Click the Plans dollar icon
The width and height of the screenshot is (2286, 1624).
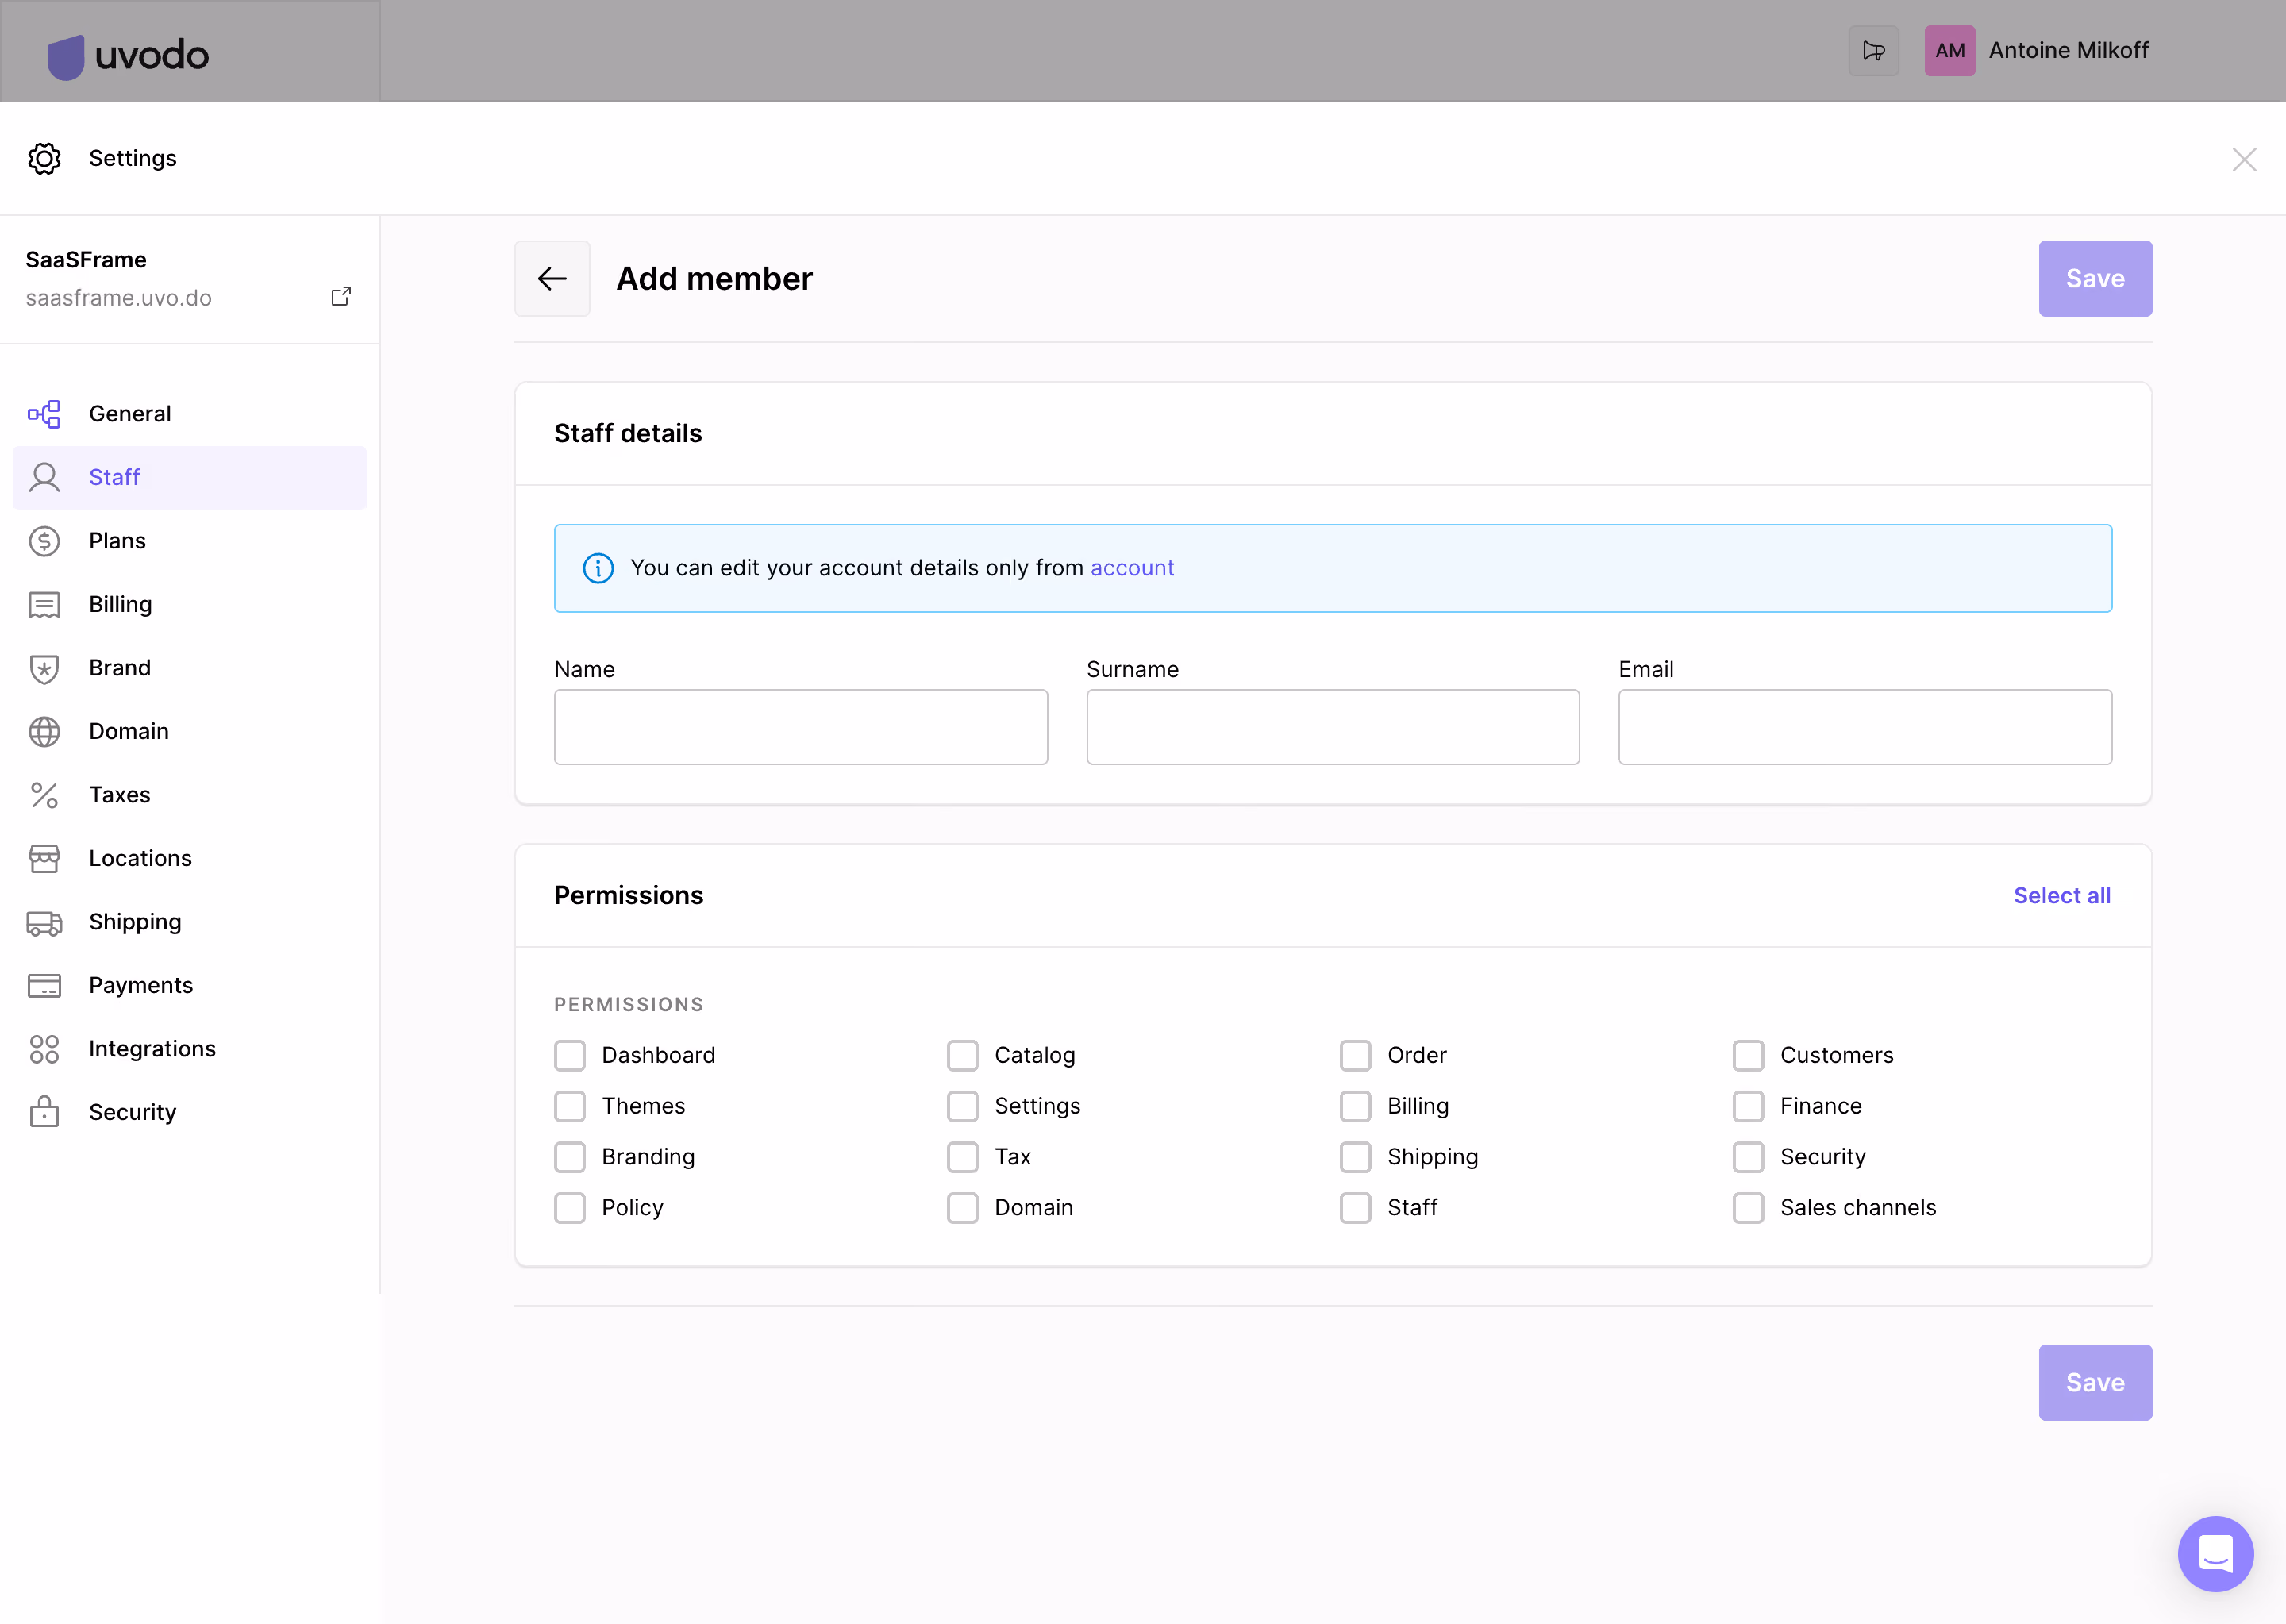[x=44, y=541]
